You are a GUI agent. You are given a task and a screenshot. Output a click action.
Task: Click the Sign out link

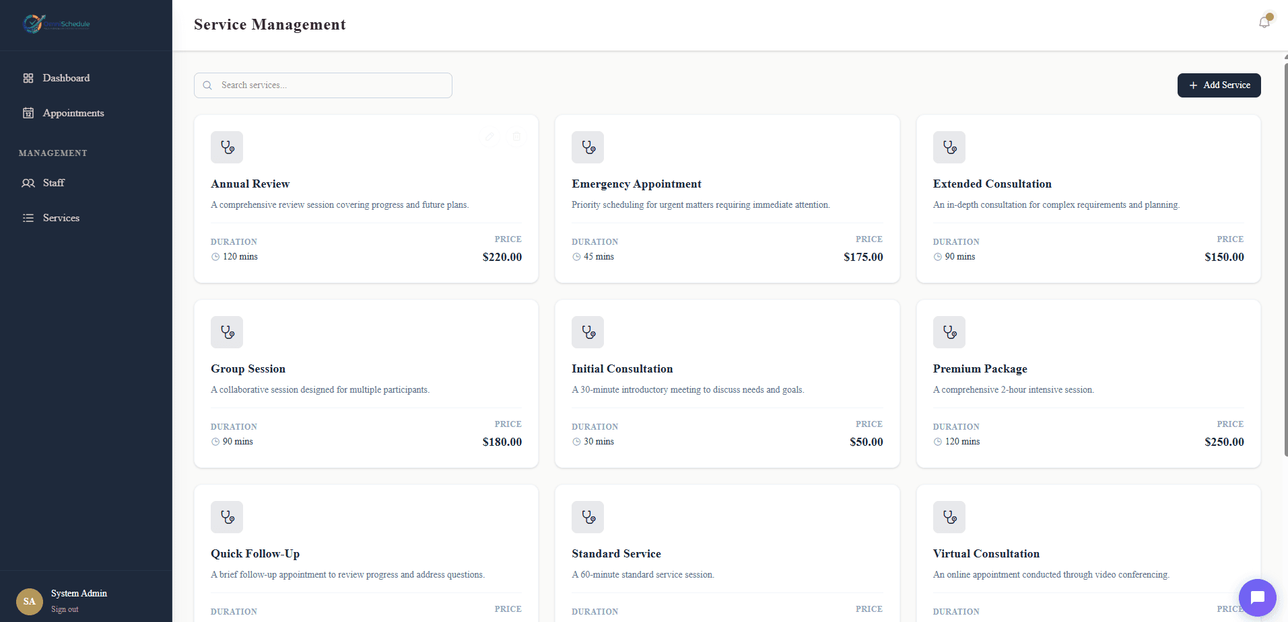[x=65, y=609]
